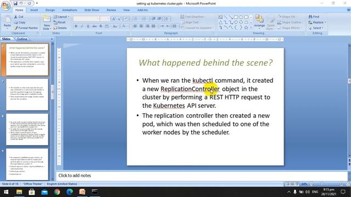Toggle Align Text Left
351x197 pixels.
point(135,26)
